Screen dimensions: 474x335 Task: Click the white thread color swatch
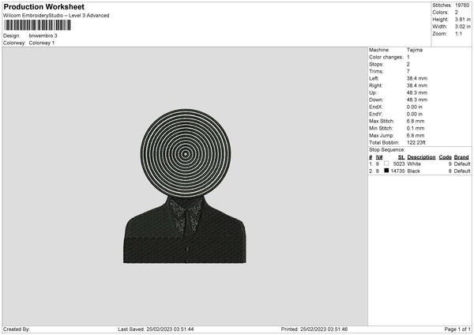tap(386, 164)
